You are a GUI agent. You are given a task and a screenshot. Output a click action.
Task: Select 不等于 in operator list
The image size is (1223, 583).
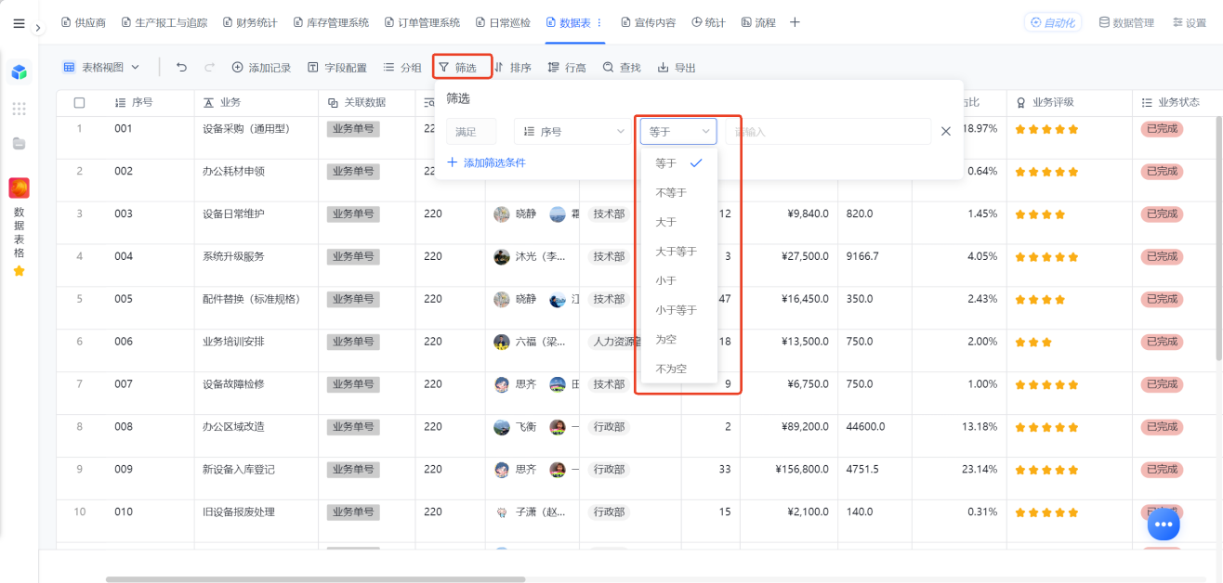tap(678, 192)
